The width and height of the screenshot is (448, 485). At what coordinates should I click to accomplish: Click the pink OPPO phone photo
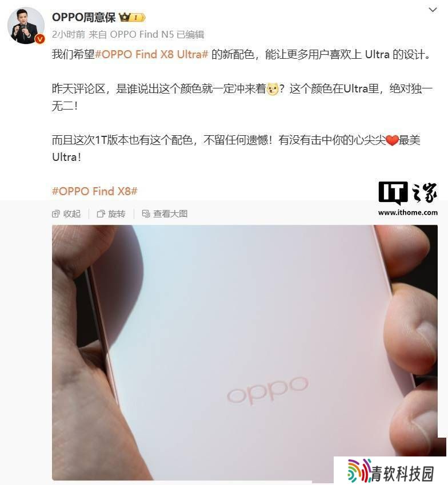(x=245, y=353)
